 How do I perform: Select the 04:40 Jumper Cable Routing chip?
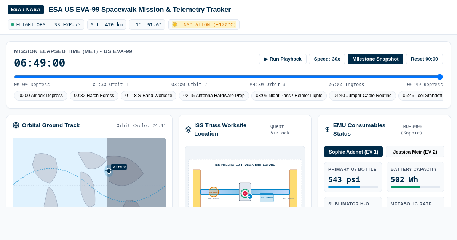(363, 96)
